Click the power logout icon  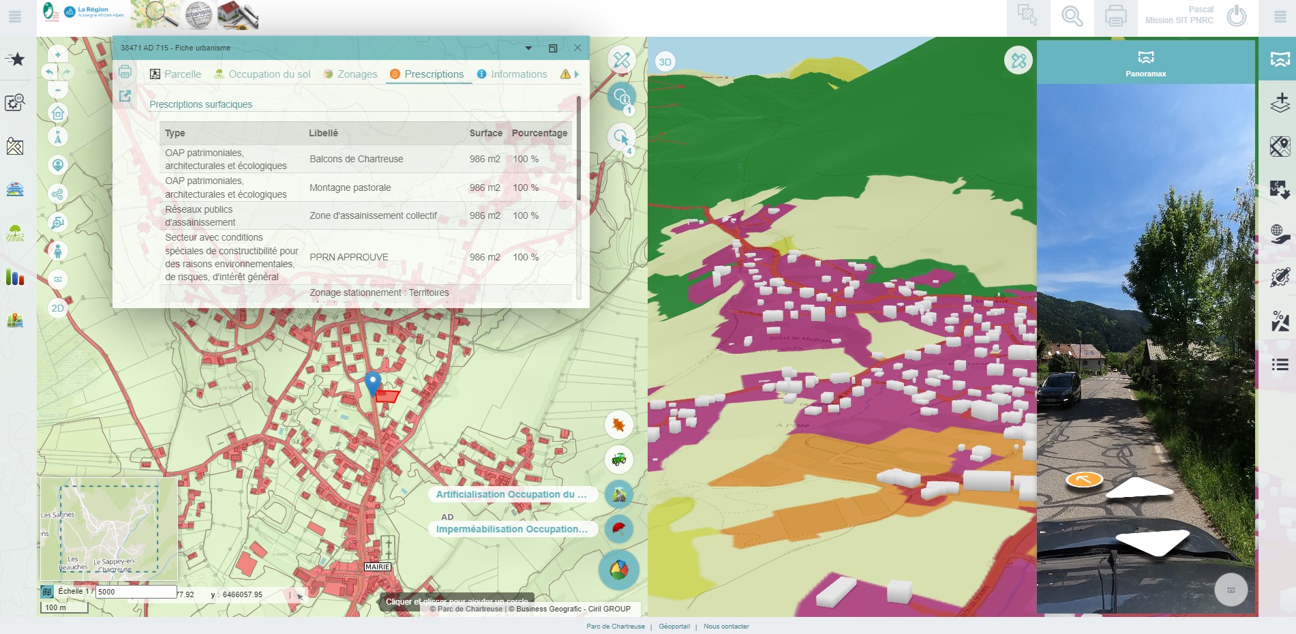[x=1237, y=16]
